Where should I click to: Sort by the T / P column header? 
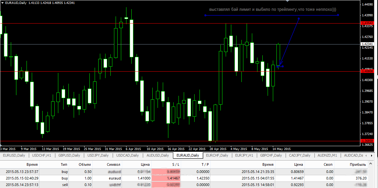tap(196, 165)
